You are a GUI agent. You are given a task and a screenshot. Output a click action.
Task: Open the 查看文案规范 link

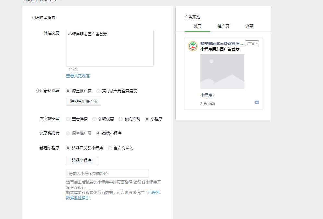(78, 76)
